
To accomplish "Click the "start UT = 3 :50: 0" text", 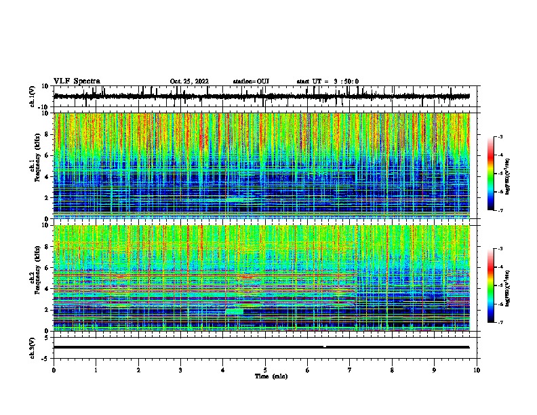I will pyautogui.click(x=327, y=81).
